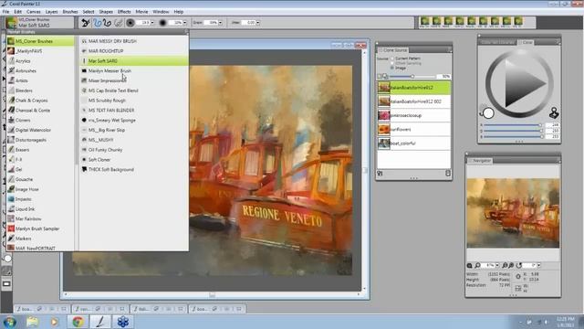Toggle the Clone Color rubber stamp icon
Viewport: 584px width, 329px height.
[554, 112]
